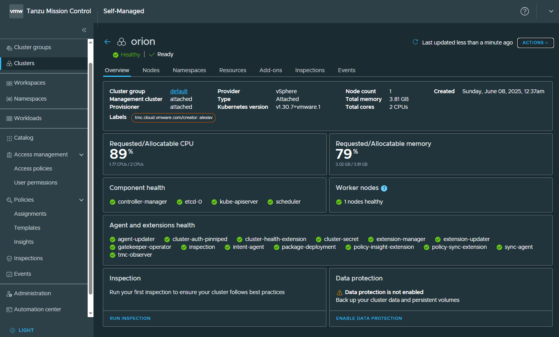Click the sidebar scrollbar up arrow
The width and height of the screenshot is (559, 337).
[91, 42]
